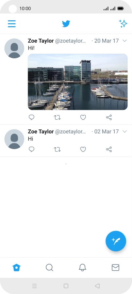Retweet the 02 Mar 17 tweet
This screenshot has width=132, height=294.
57,149
